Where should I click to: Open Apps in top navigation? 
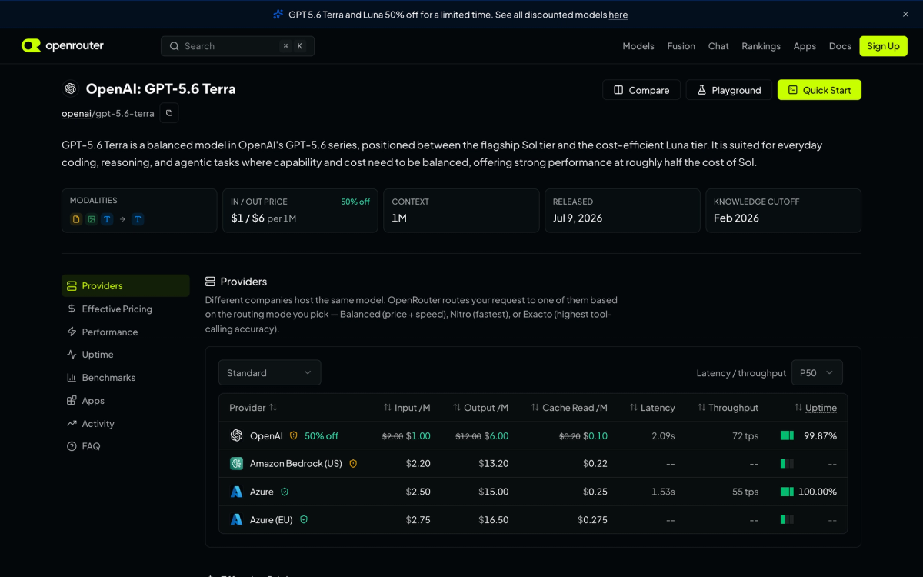click(x=805, y=46)
